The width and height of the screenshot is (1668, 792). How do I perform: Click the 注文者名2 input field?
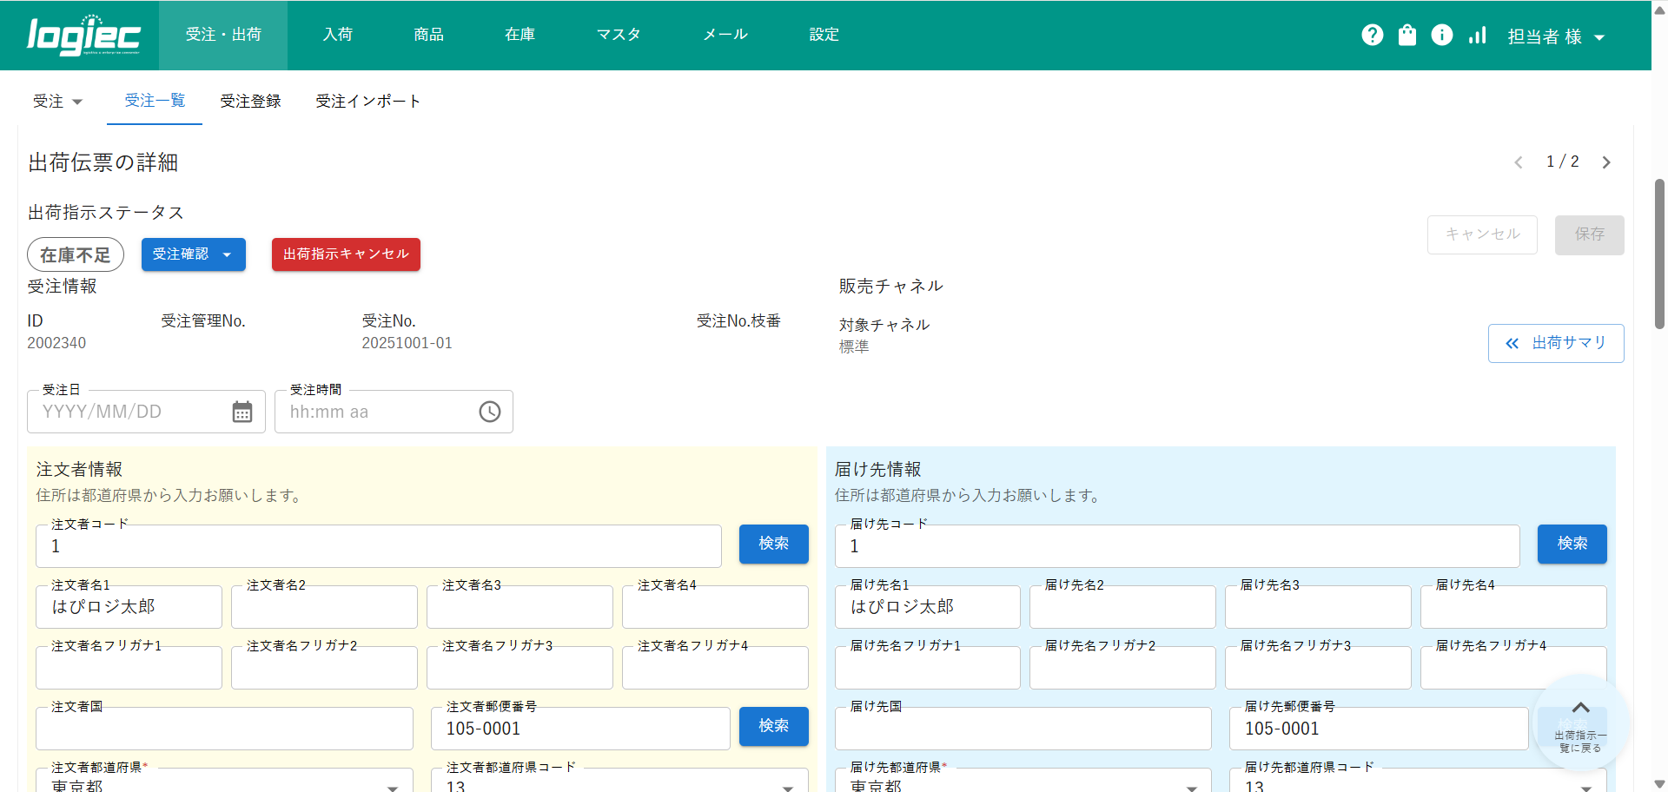pyautogui.click(x=324, y=607)
